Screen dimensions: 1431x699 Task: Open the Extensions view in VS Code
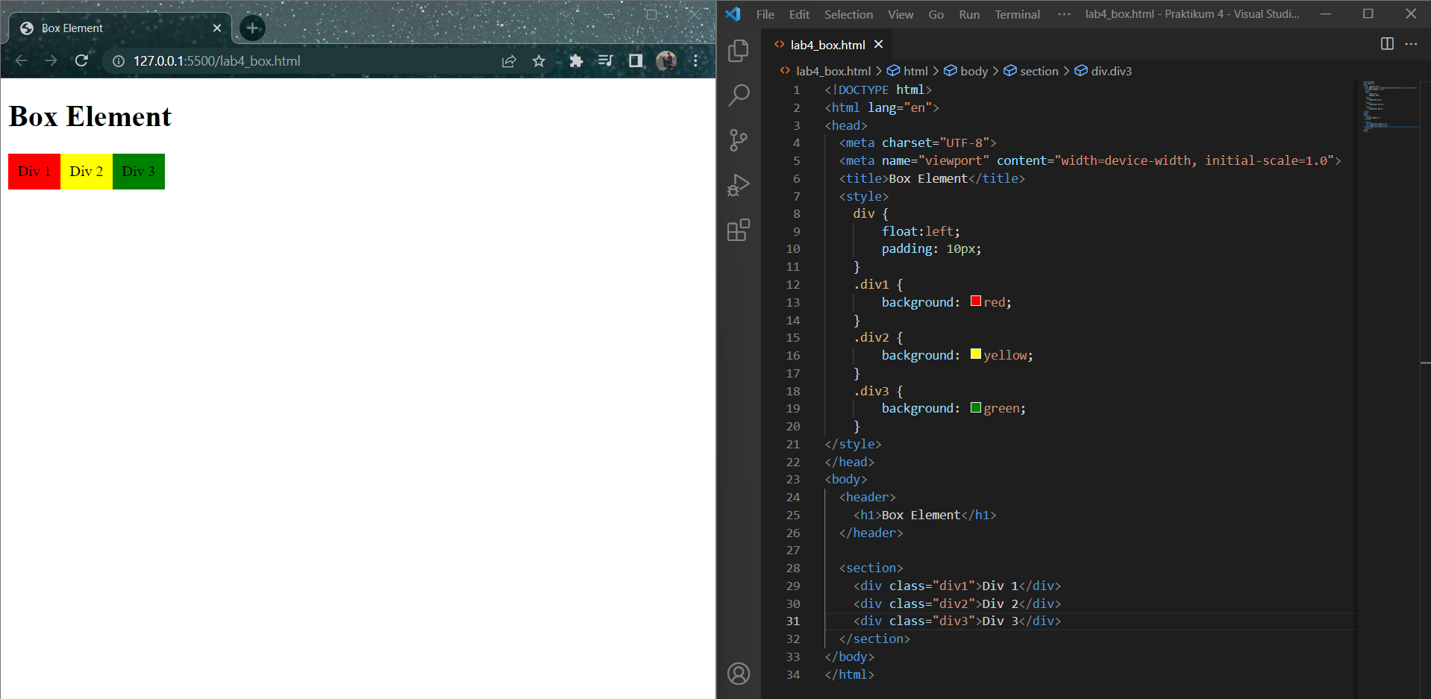tap(738, 230)
